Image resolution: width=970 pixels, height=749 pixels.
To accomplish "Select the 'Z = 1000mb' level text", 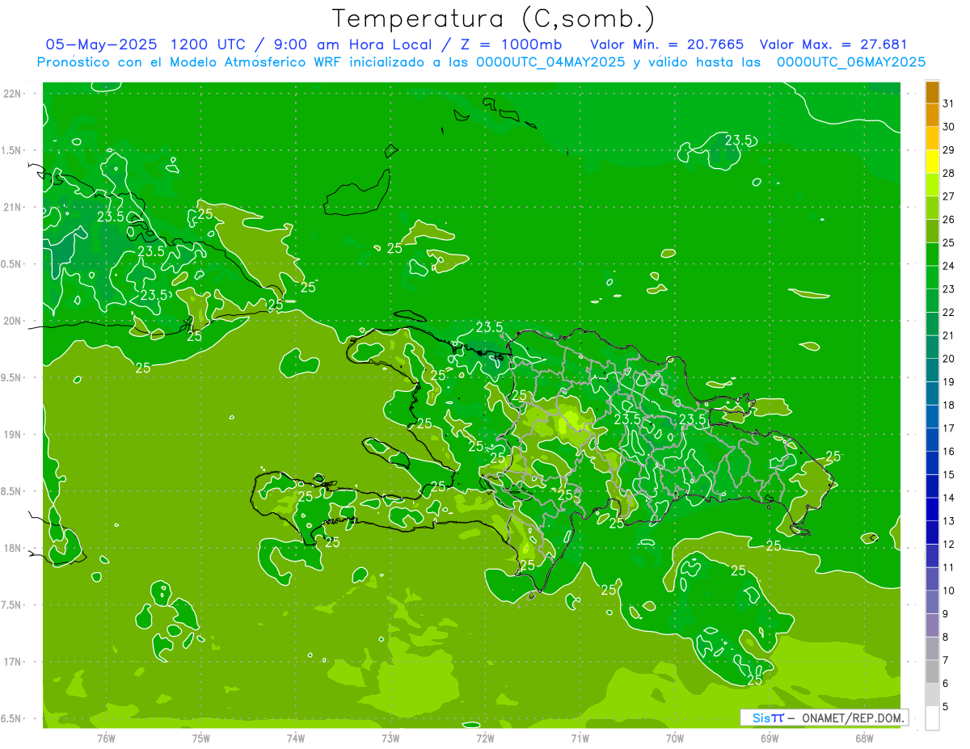I will point(512,44).
